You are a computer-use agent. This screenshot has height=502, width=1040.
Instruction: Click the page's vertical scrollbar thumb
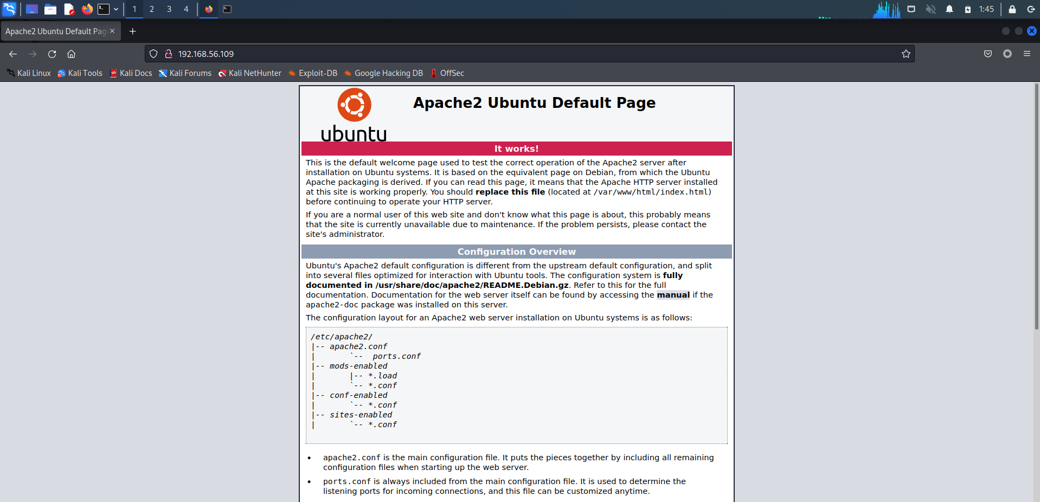tap(1036, 207)
